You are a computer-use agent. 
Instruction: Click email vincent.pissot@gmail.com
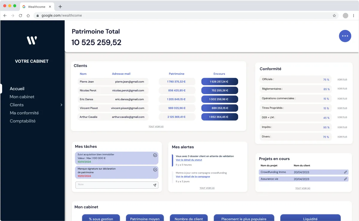click(x=127, y=108)
